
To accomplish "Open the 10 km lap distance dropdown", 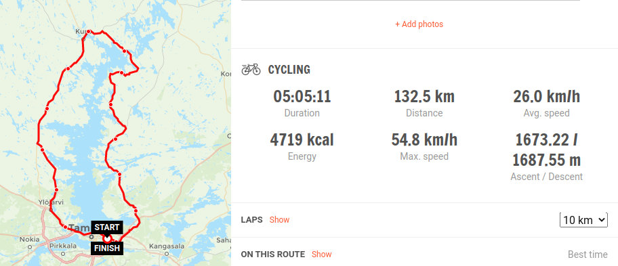I will 583,220.
